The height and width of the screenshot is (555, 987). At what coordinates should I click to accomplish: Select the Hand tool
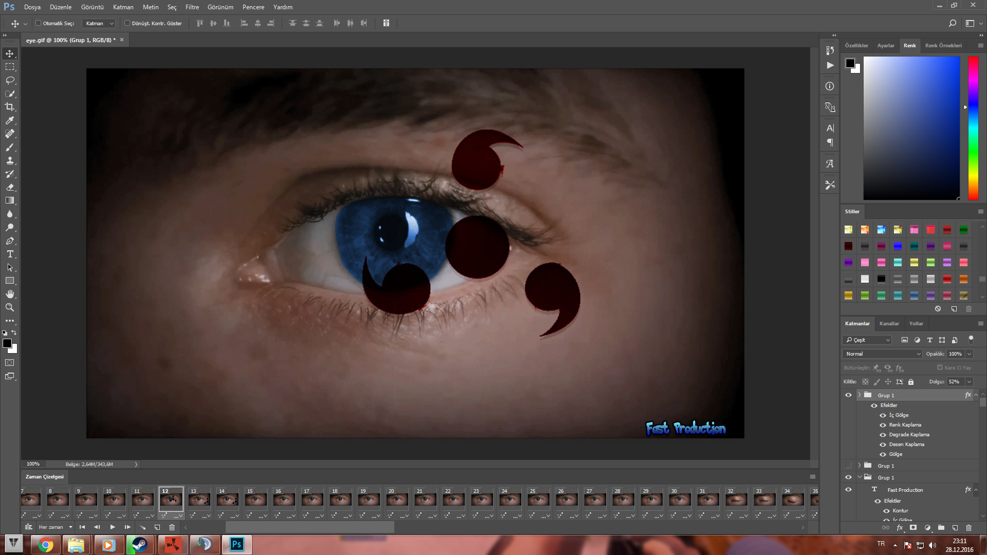(10, 294)
